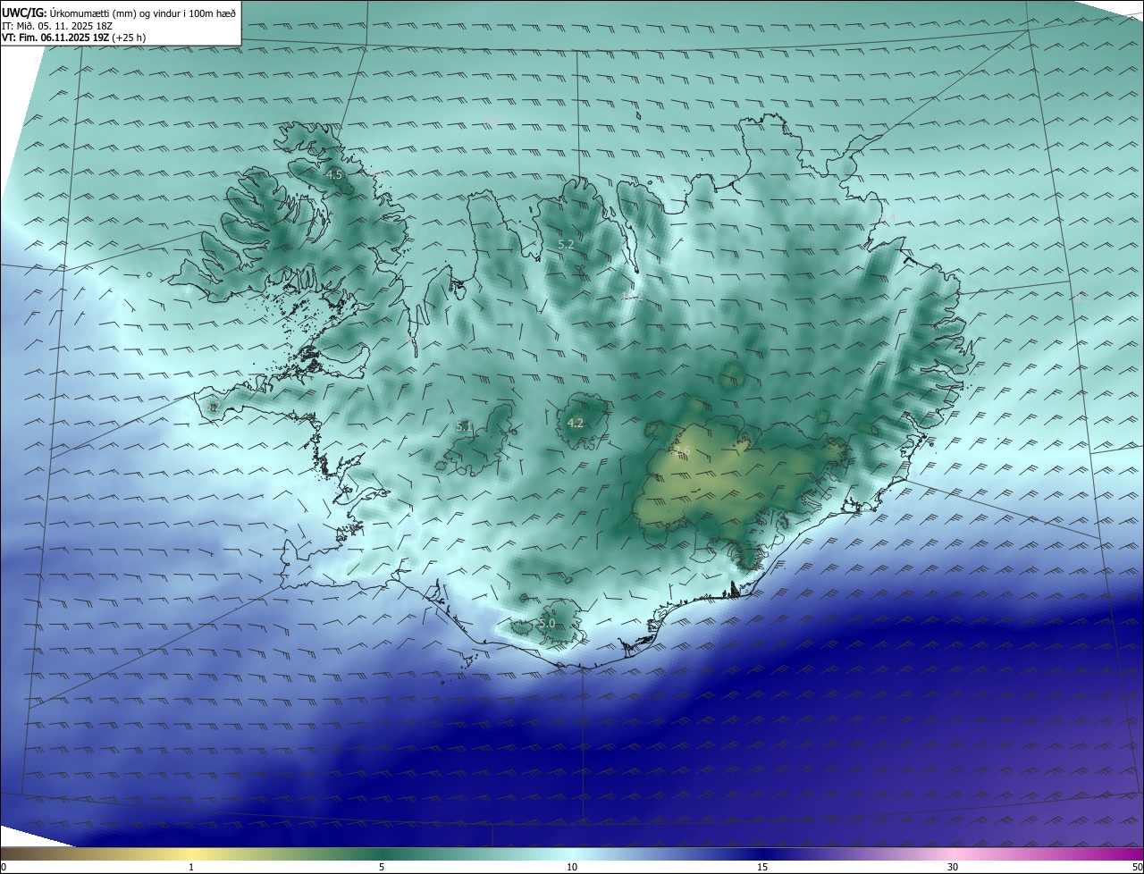The height and width of the screenshot is (874, 1144).
Task: Click the 5 label on the color scale
Action: click(x=382, y=867)
